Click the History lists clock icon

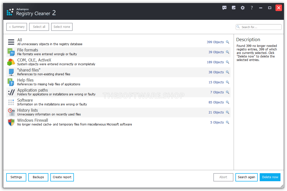pos(11,112)
